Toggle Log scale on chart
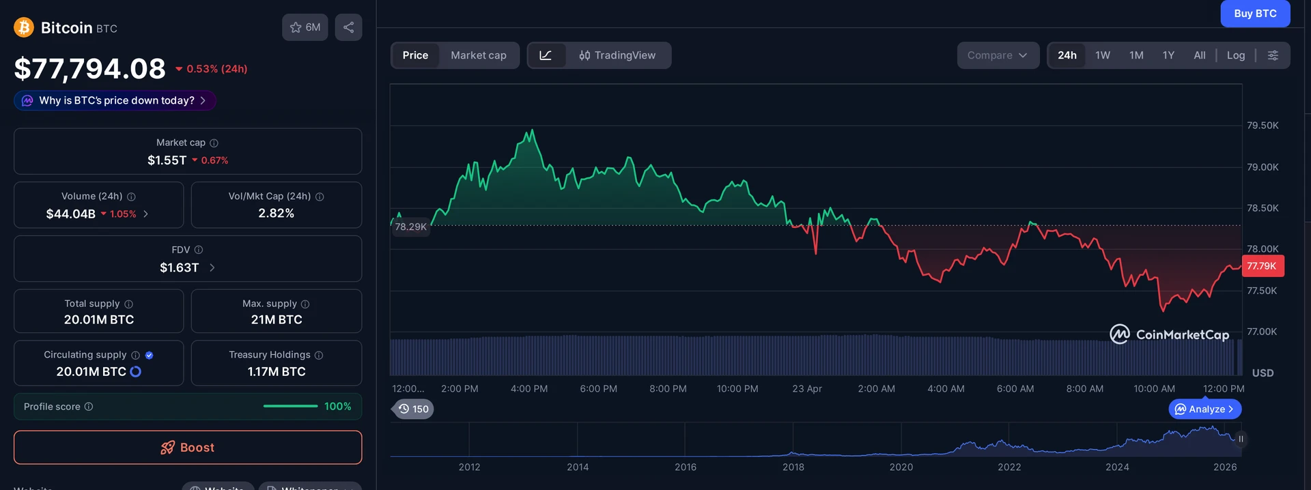1311x490 pixels. point(1236,55)
